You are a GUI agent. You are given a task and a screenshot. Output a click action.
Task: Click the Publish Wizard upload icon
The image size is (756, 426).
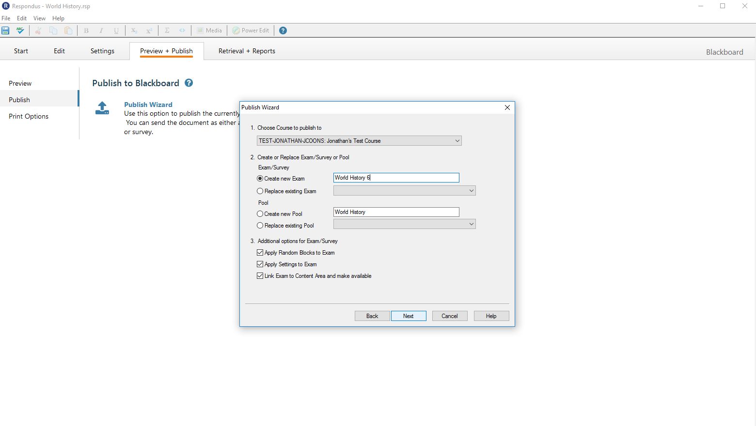click(102, 108)
